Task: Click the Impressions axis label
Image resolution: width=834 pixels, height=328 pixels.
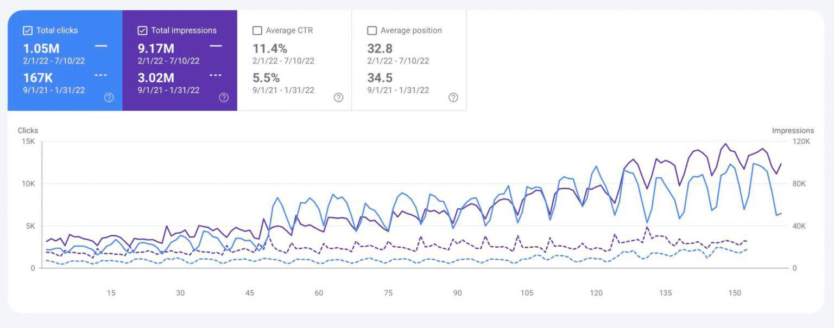Action: coord(793,130)
